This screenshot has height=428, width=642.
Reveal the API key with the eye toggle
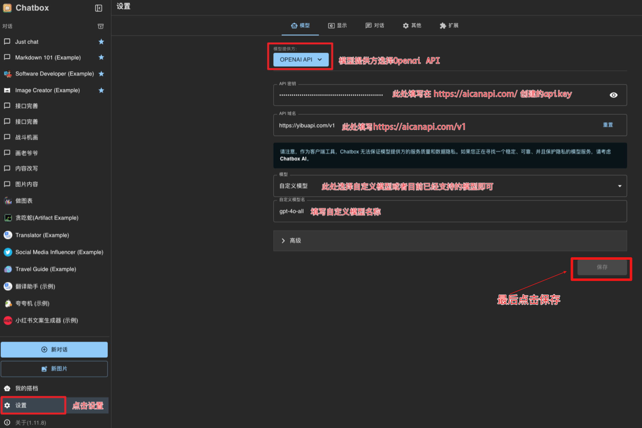613,95
